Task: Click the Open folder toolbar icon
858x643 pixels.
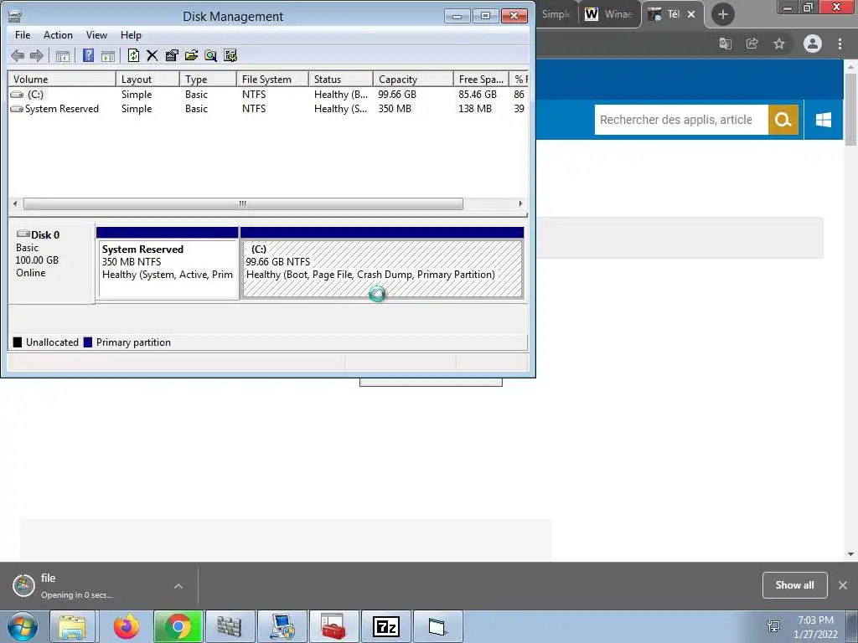Action: [191, 55]
